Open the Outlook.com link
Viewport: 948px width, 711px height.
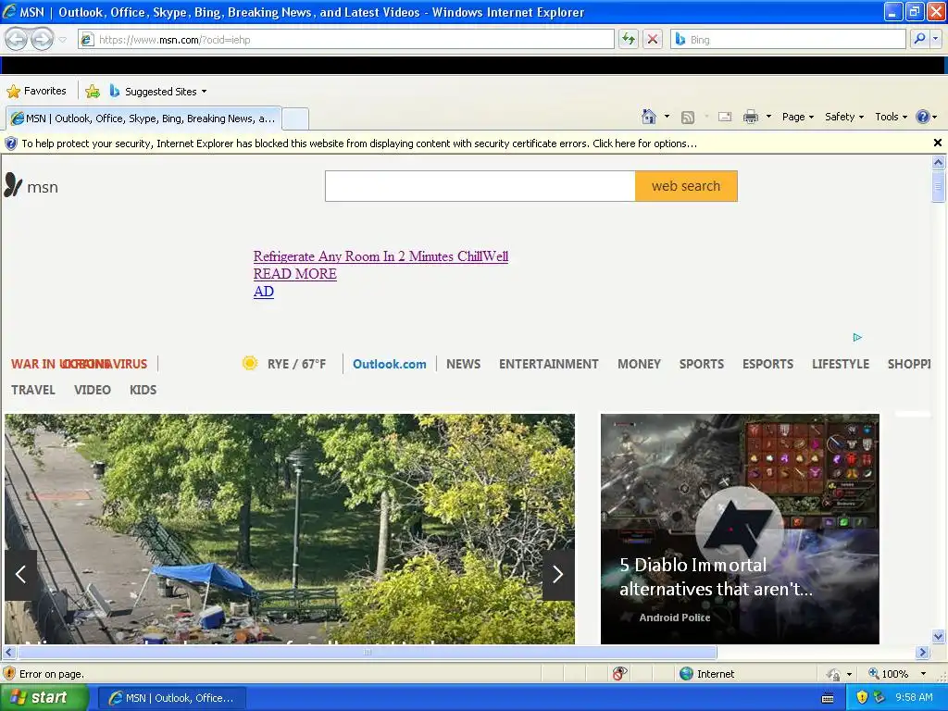390,364
